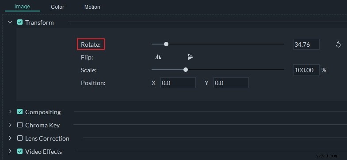
Task: Uncheck the Transform checkbox
Action: click(x=20, y=22)
